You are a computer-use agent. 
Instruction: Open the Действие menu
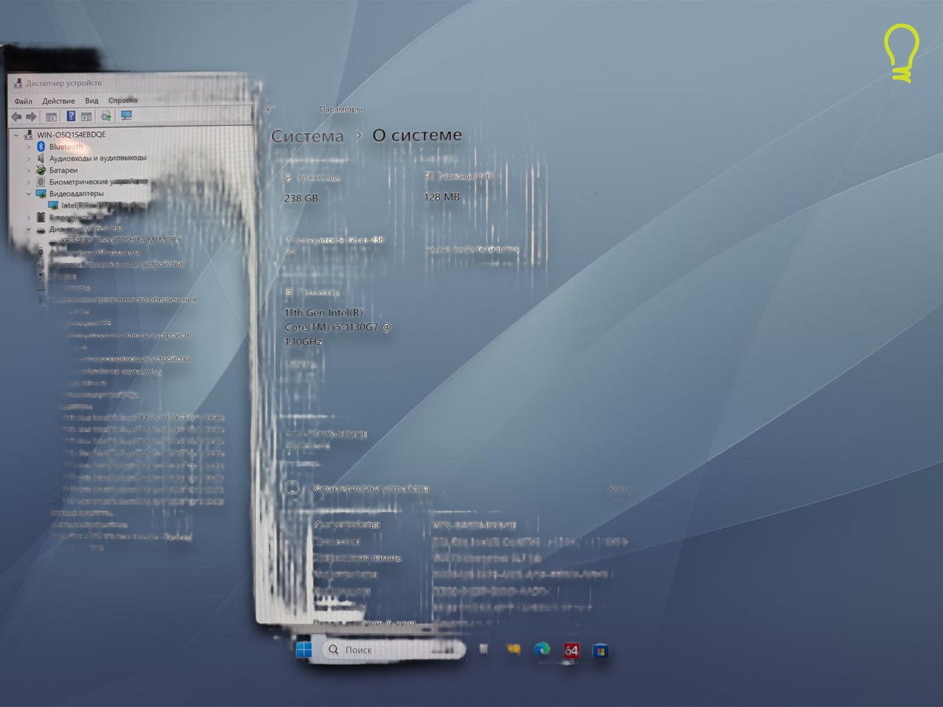tap(58, 101)
